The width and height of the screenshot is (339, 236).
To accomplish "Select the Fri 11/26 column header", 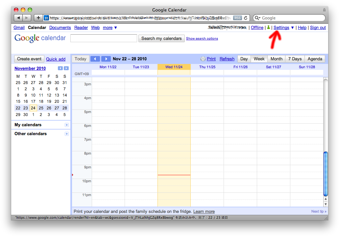I will (240, 67).
